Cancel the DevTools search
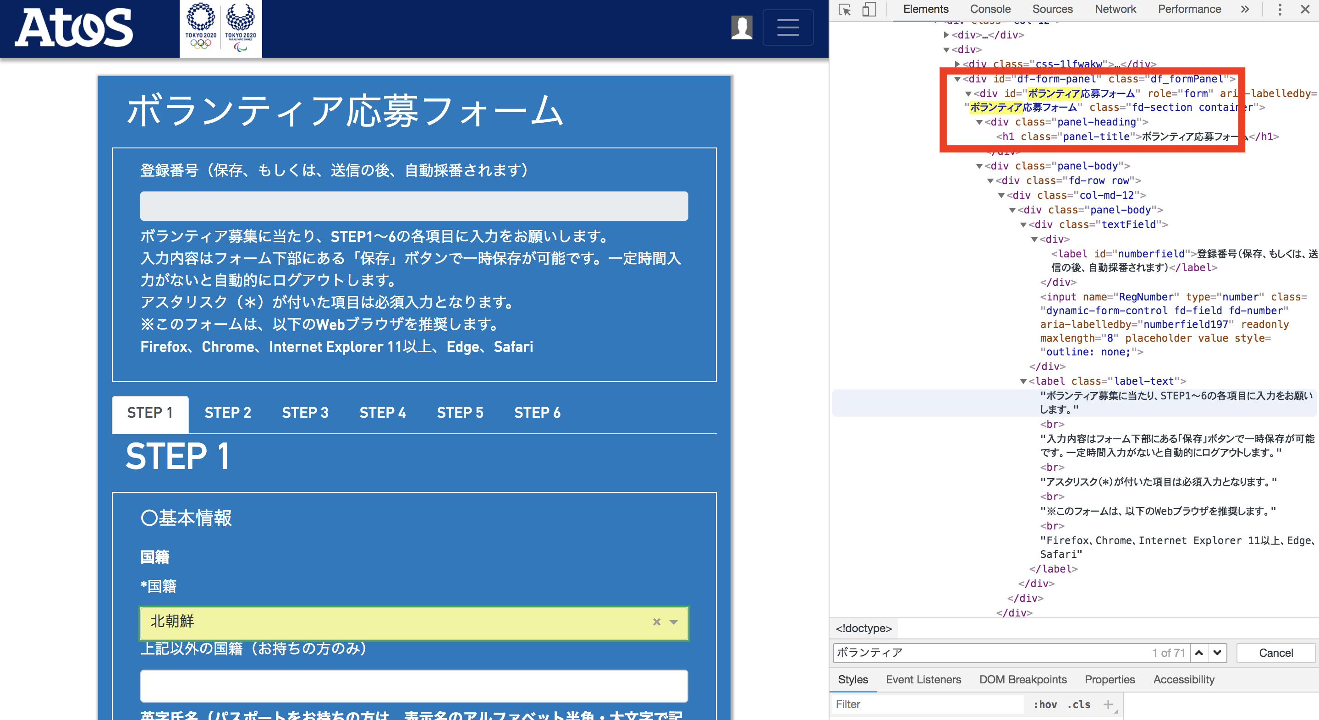 (1275, 653)
